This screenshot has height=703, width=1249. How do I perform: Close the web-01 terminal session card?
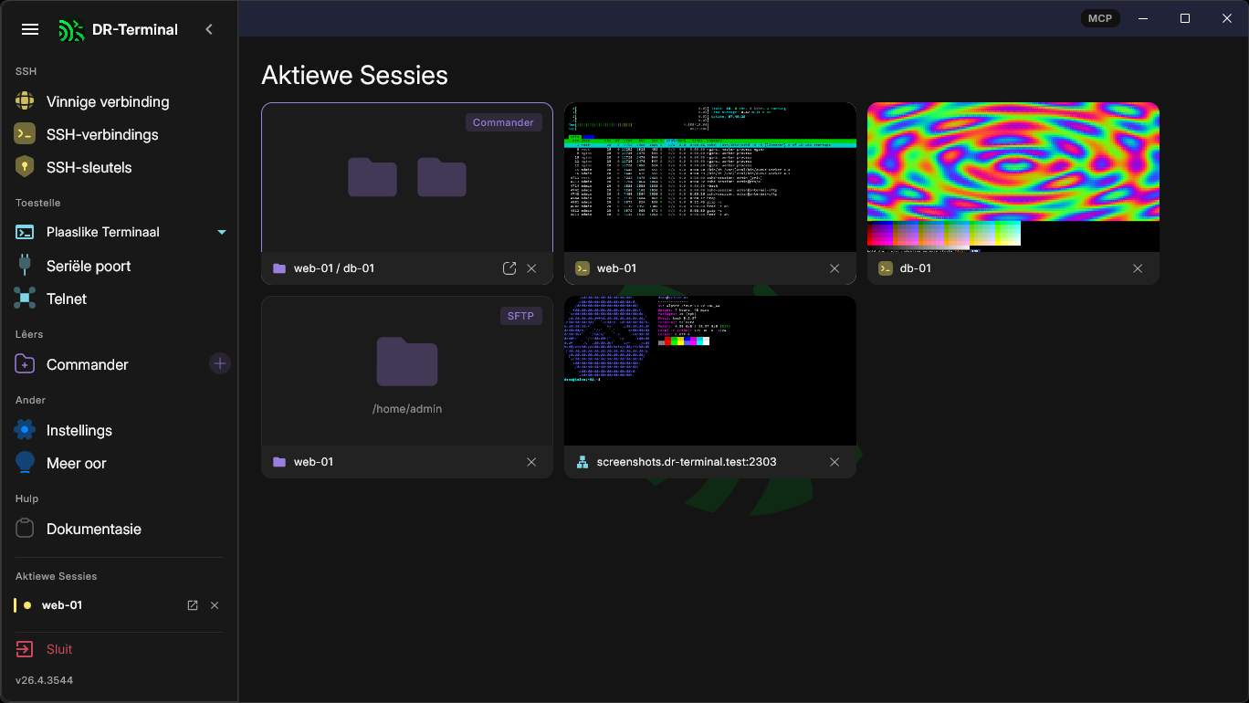click(x=834, y=268)
